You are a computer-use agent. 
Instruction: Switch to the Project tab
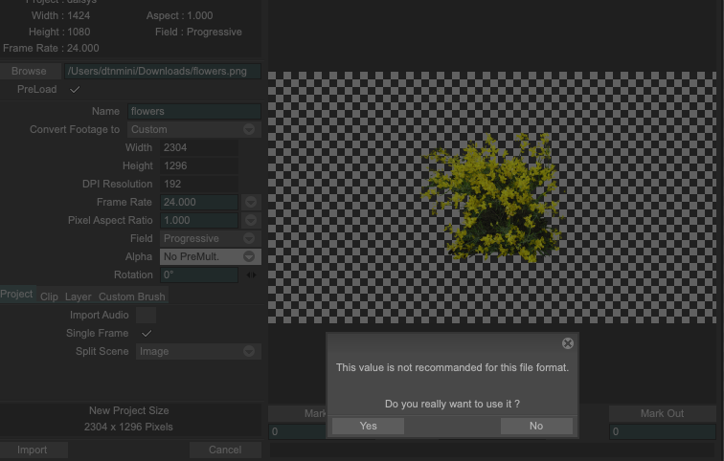click(x=16, y=295)
